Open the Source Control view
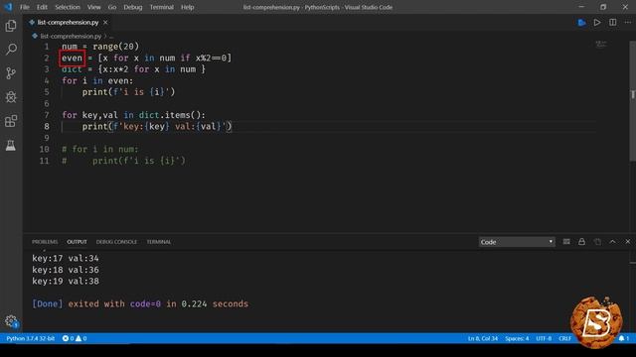The width and height of the screenshot is (636, 357). click(x=11, y=73)
